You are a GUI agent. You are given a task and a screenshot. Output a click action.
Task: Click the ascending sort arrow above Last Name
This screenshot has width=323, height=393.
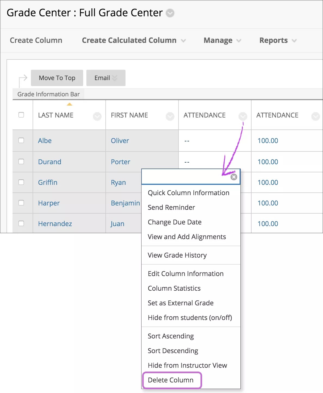pyautogui.click(x=70, y=104)
